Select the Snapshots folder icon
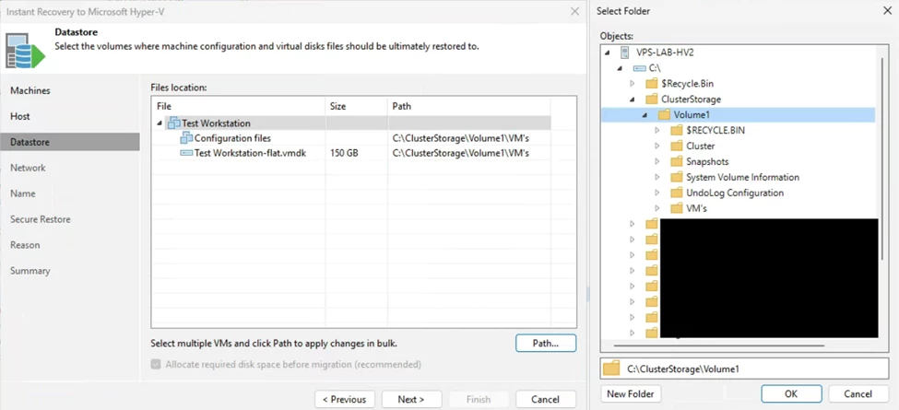The height and width of the screenshot is (410, 899). [x=677, y=161]
